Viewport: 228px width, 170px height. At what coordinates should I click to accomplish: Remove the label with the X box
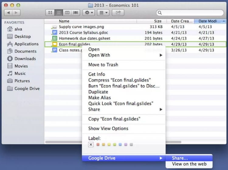tap(91, 145)
